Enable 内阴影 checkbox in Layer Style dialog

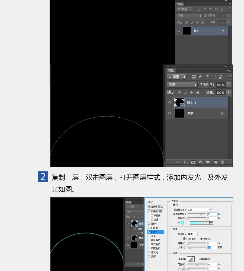tap(149, 228)
